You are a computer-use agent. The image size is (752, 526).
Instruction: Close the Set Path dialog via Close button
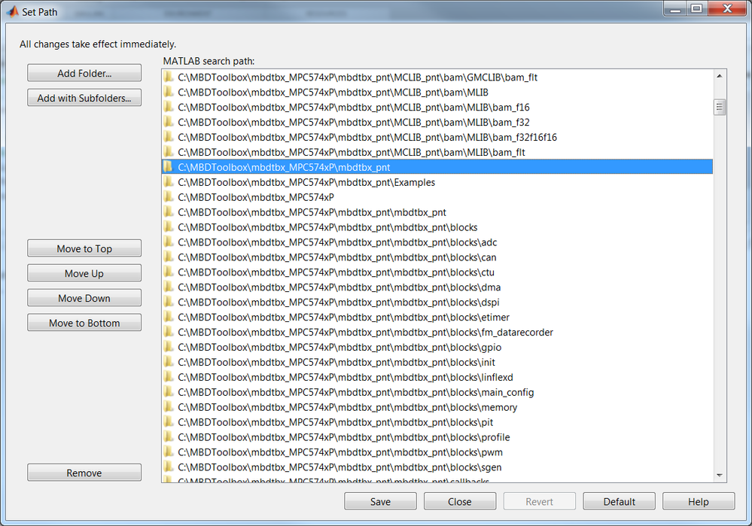460,501
